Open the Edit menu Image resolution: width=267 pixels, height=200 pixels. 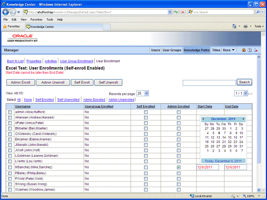pos(14,20)
